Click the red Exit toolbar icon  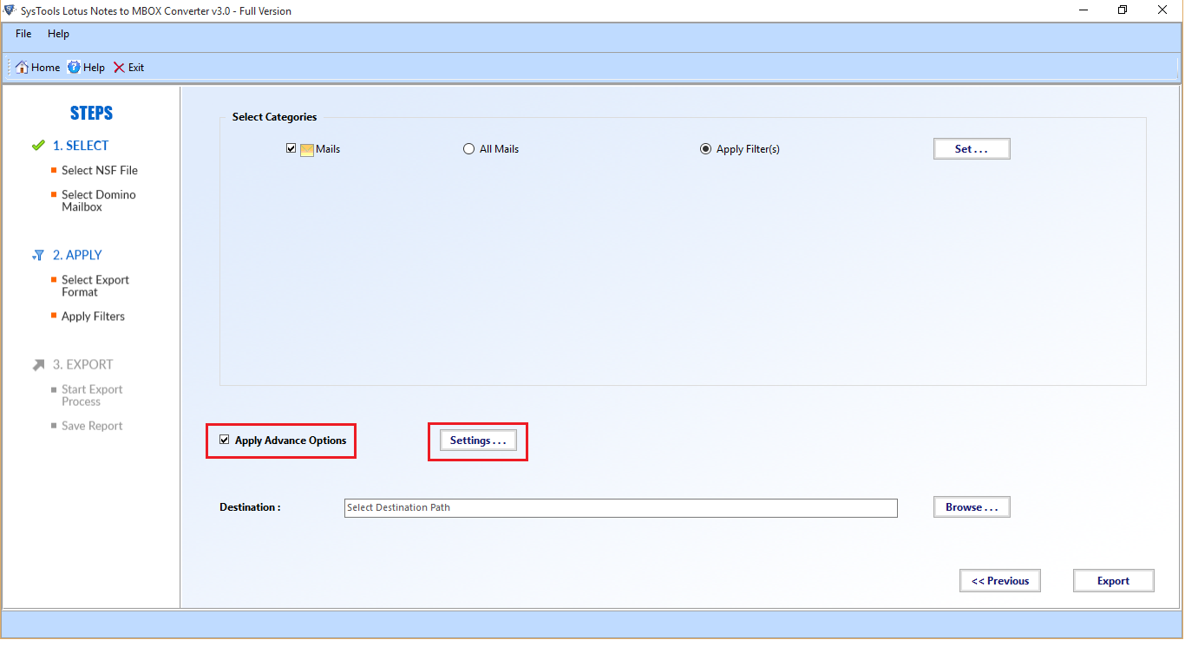[120, 68]
